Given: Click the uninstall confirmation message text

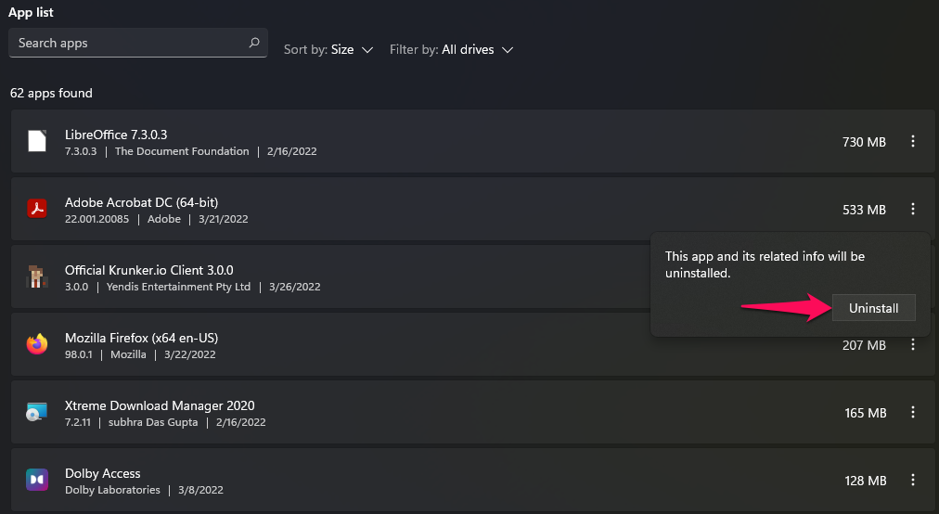Looking at the screenshot, I should coord(765,264).
